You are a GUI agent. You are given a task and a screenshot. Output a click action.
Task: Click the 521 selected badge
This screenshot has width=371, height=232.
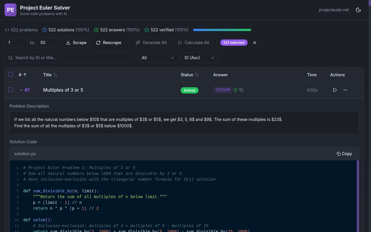234,43
